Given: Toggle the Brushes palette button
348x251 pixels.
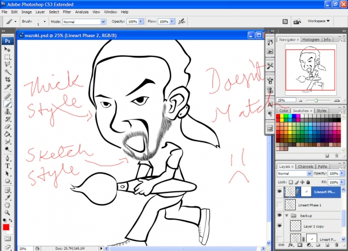Looking at the screenshot, I should (x=285, y=21).
